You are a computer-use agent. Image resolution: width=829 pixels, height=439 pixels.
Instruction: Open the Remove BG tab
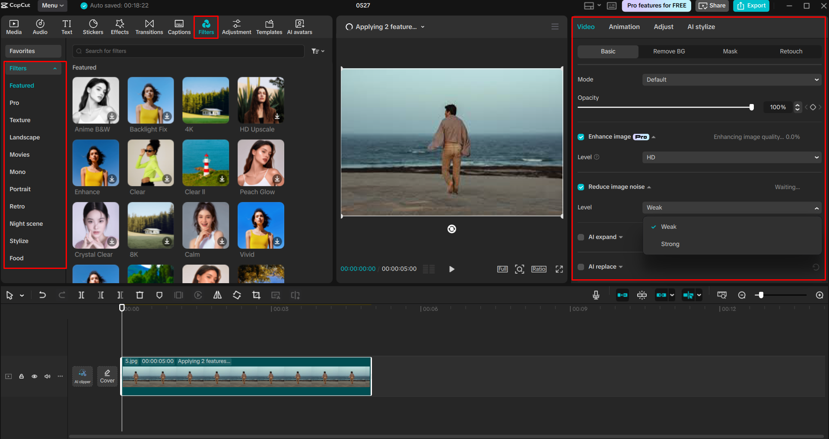[x=669, y=51]
